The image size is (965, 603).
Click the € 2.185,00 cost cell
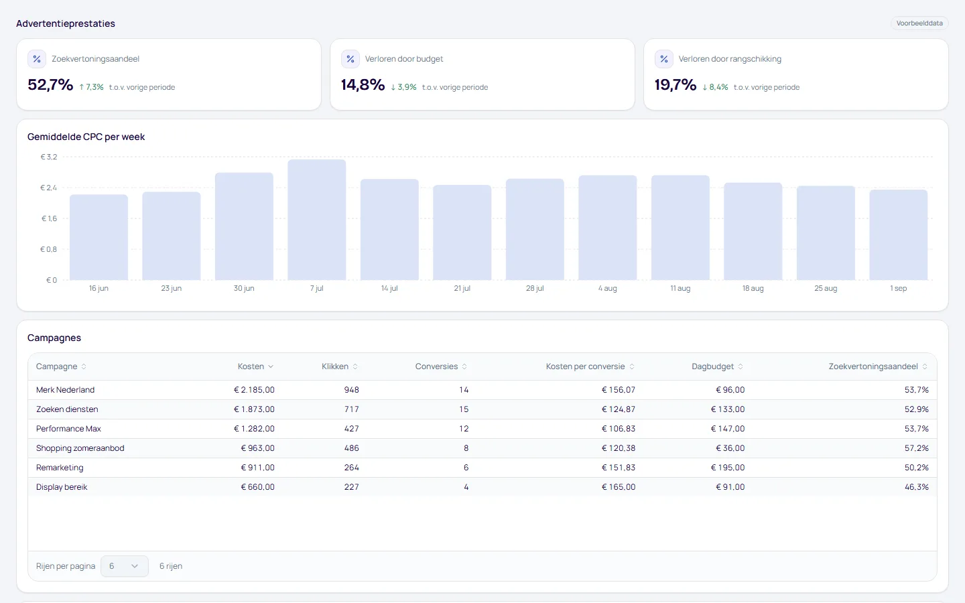254,390
